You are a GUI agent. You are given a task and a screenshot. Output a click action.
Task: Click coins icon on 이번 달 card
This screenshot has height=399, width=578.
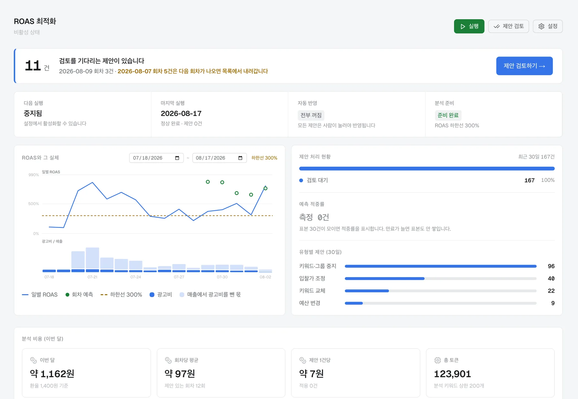pyautogui.click(x=33, y=360)
